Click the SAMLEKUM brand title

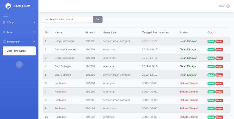(22, 6)
